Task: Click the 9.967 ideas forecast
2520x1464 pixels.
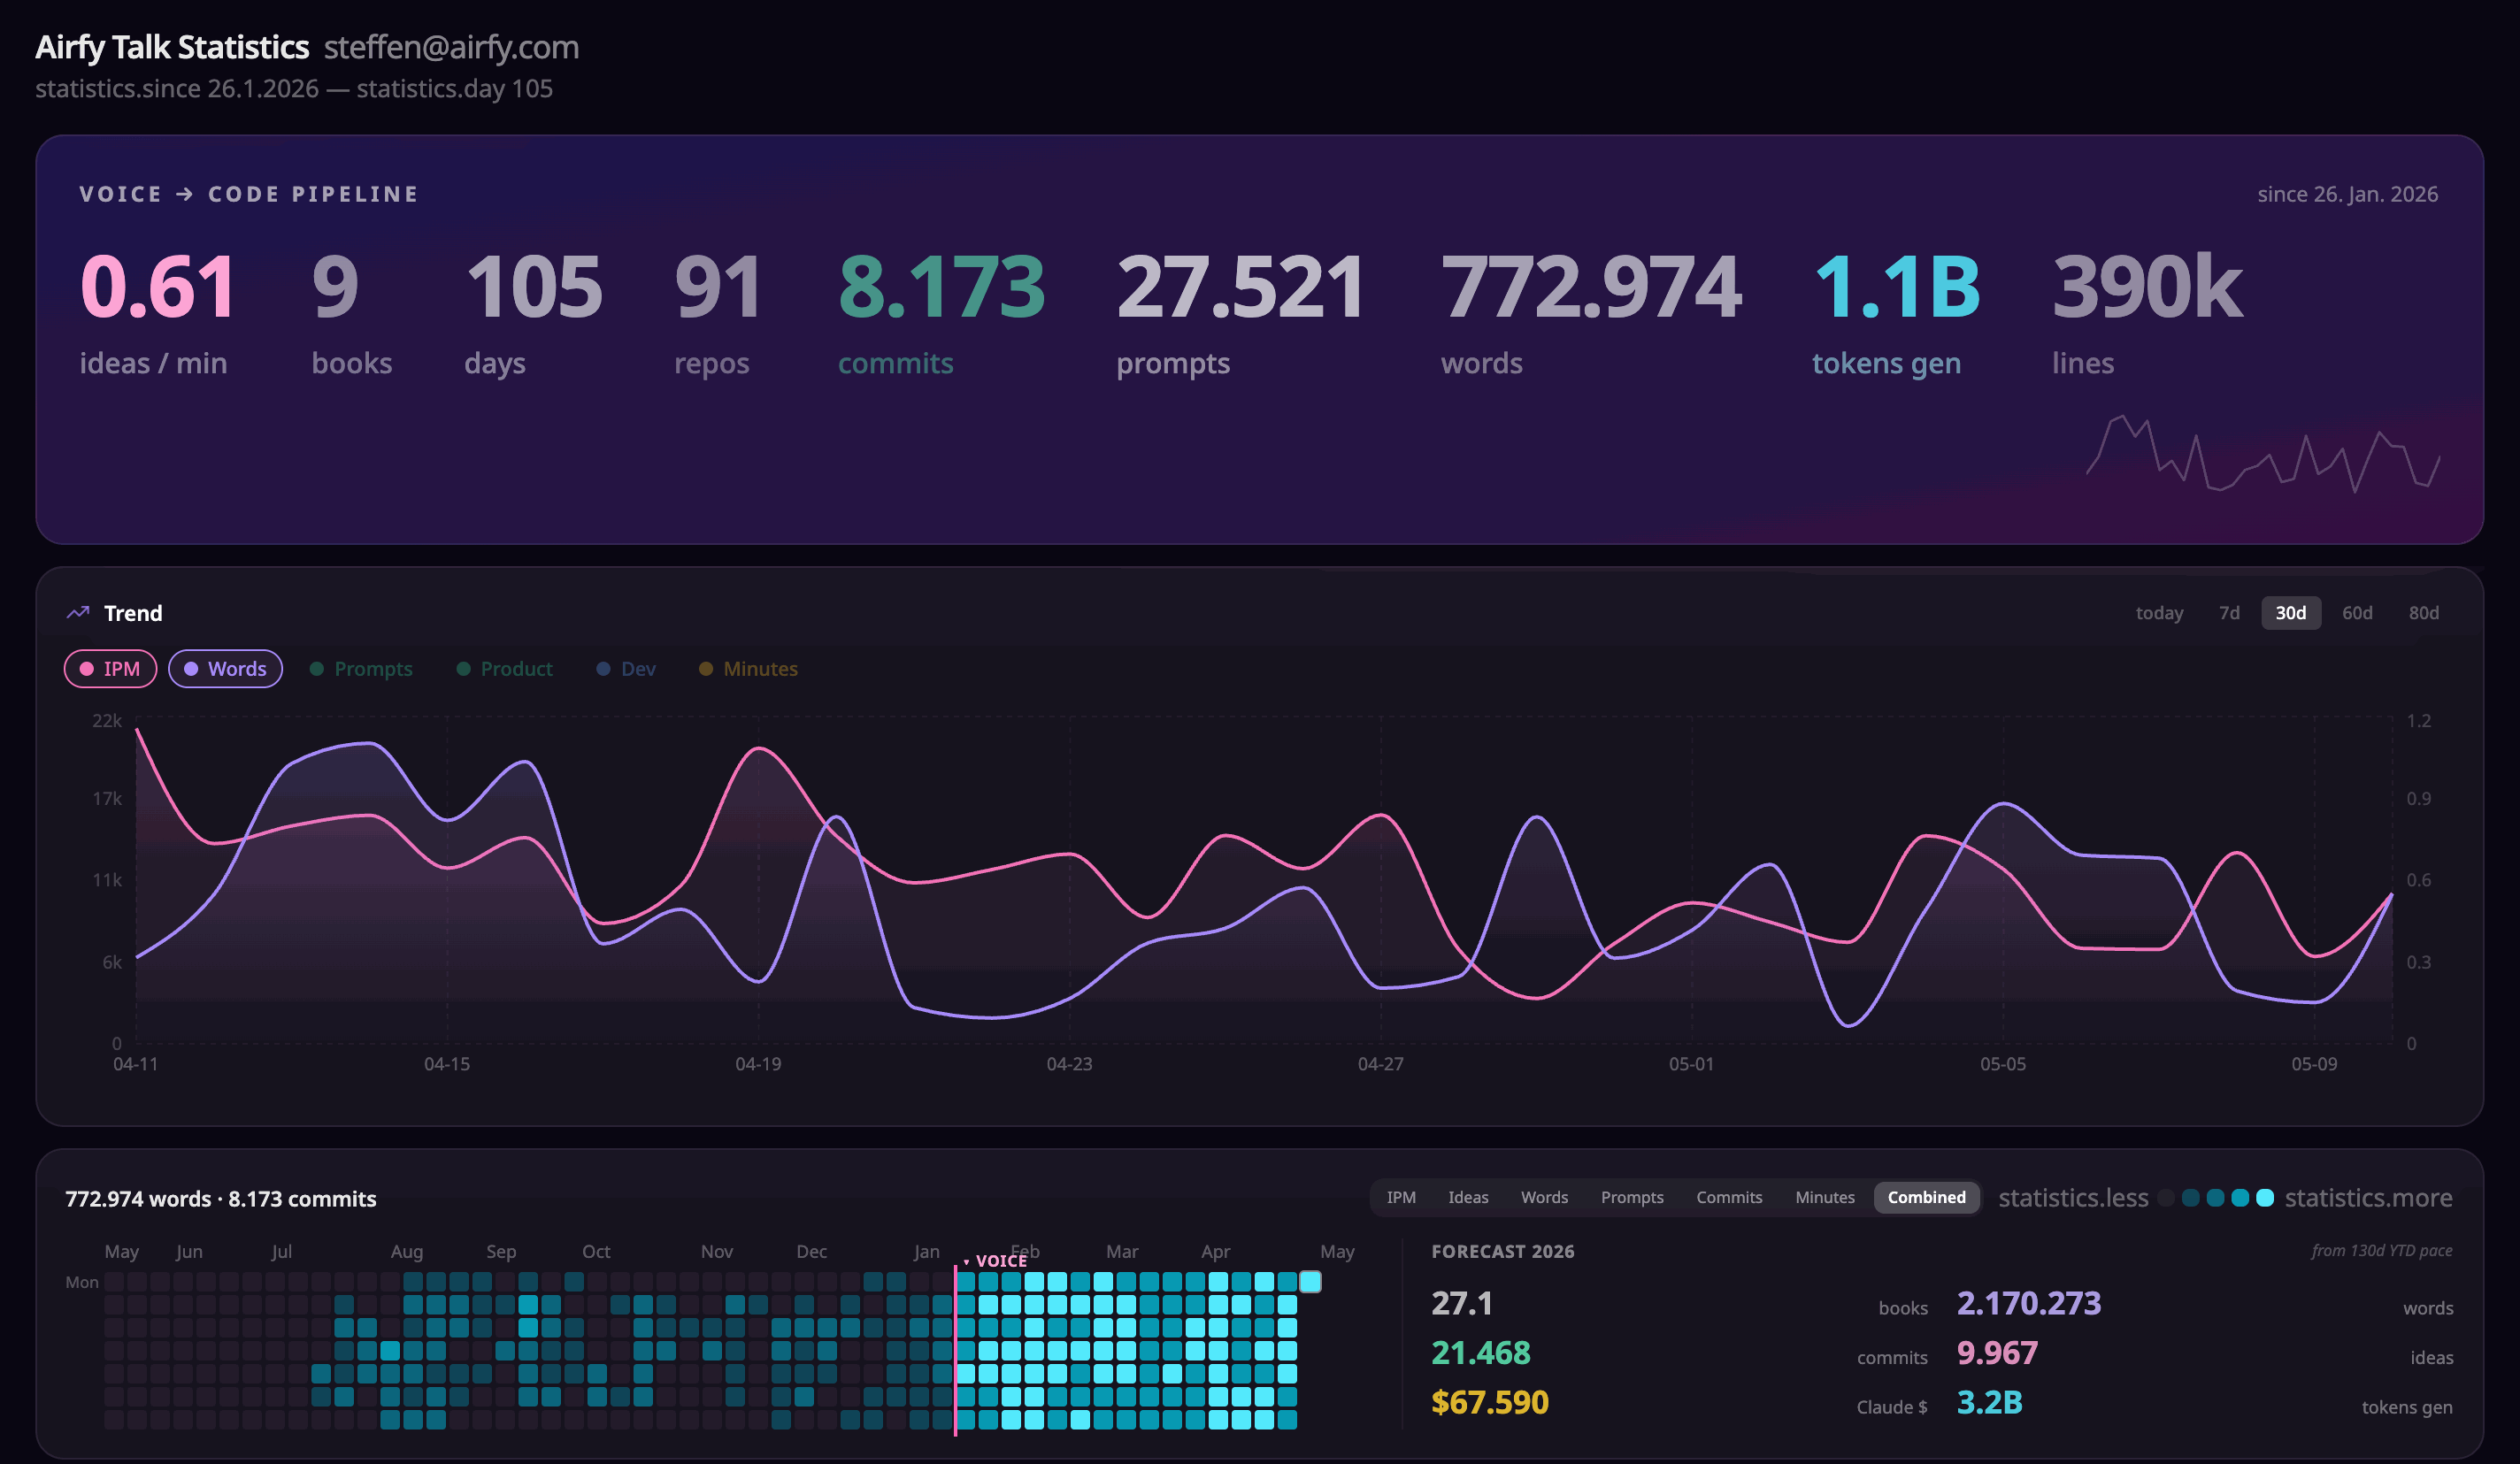Action: click(1997, 1353)
